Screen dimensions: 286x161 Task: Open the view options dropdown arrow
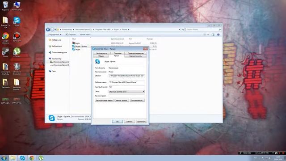click(208, 34)
